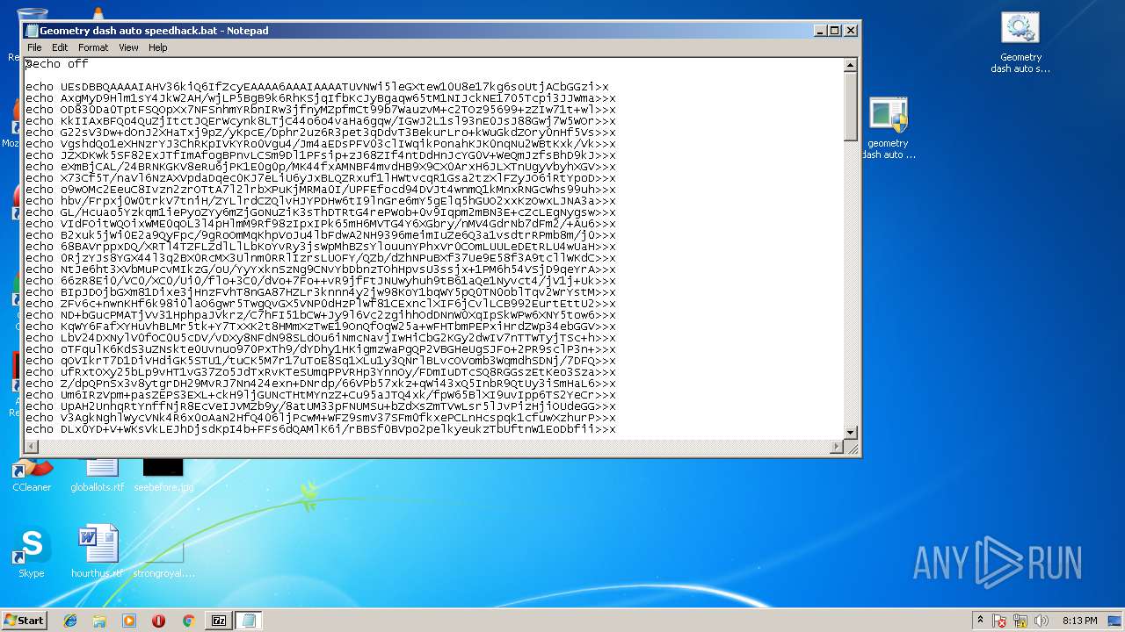Click the '@echo off' line
This screenshot has width=1125, height=632.
[x=57, y=64]
